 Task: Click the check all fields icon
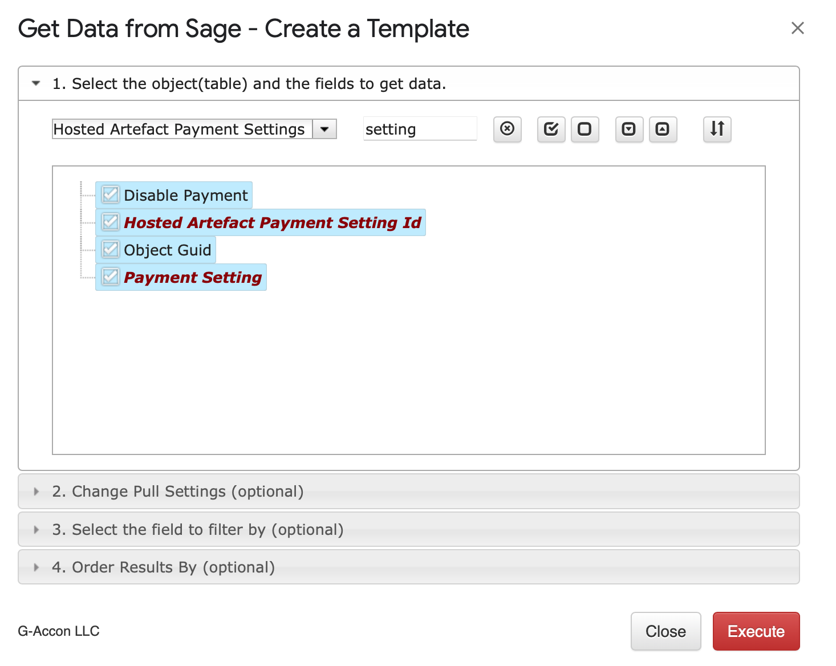tap(551, 129)
